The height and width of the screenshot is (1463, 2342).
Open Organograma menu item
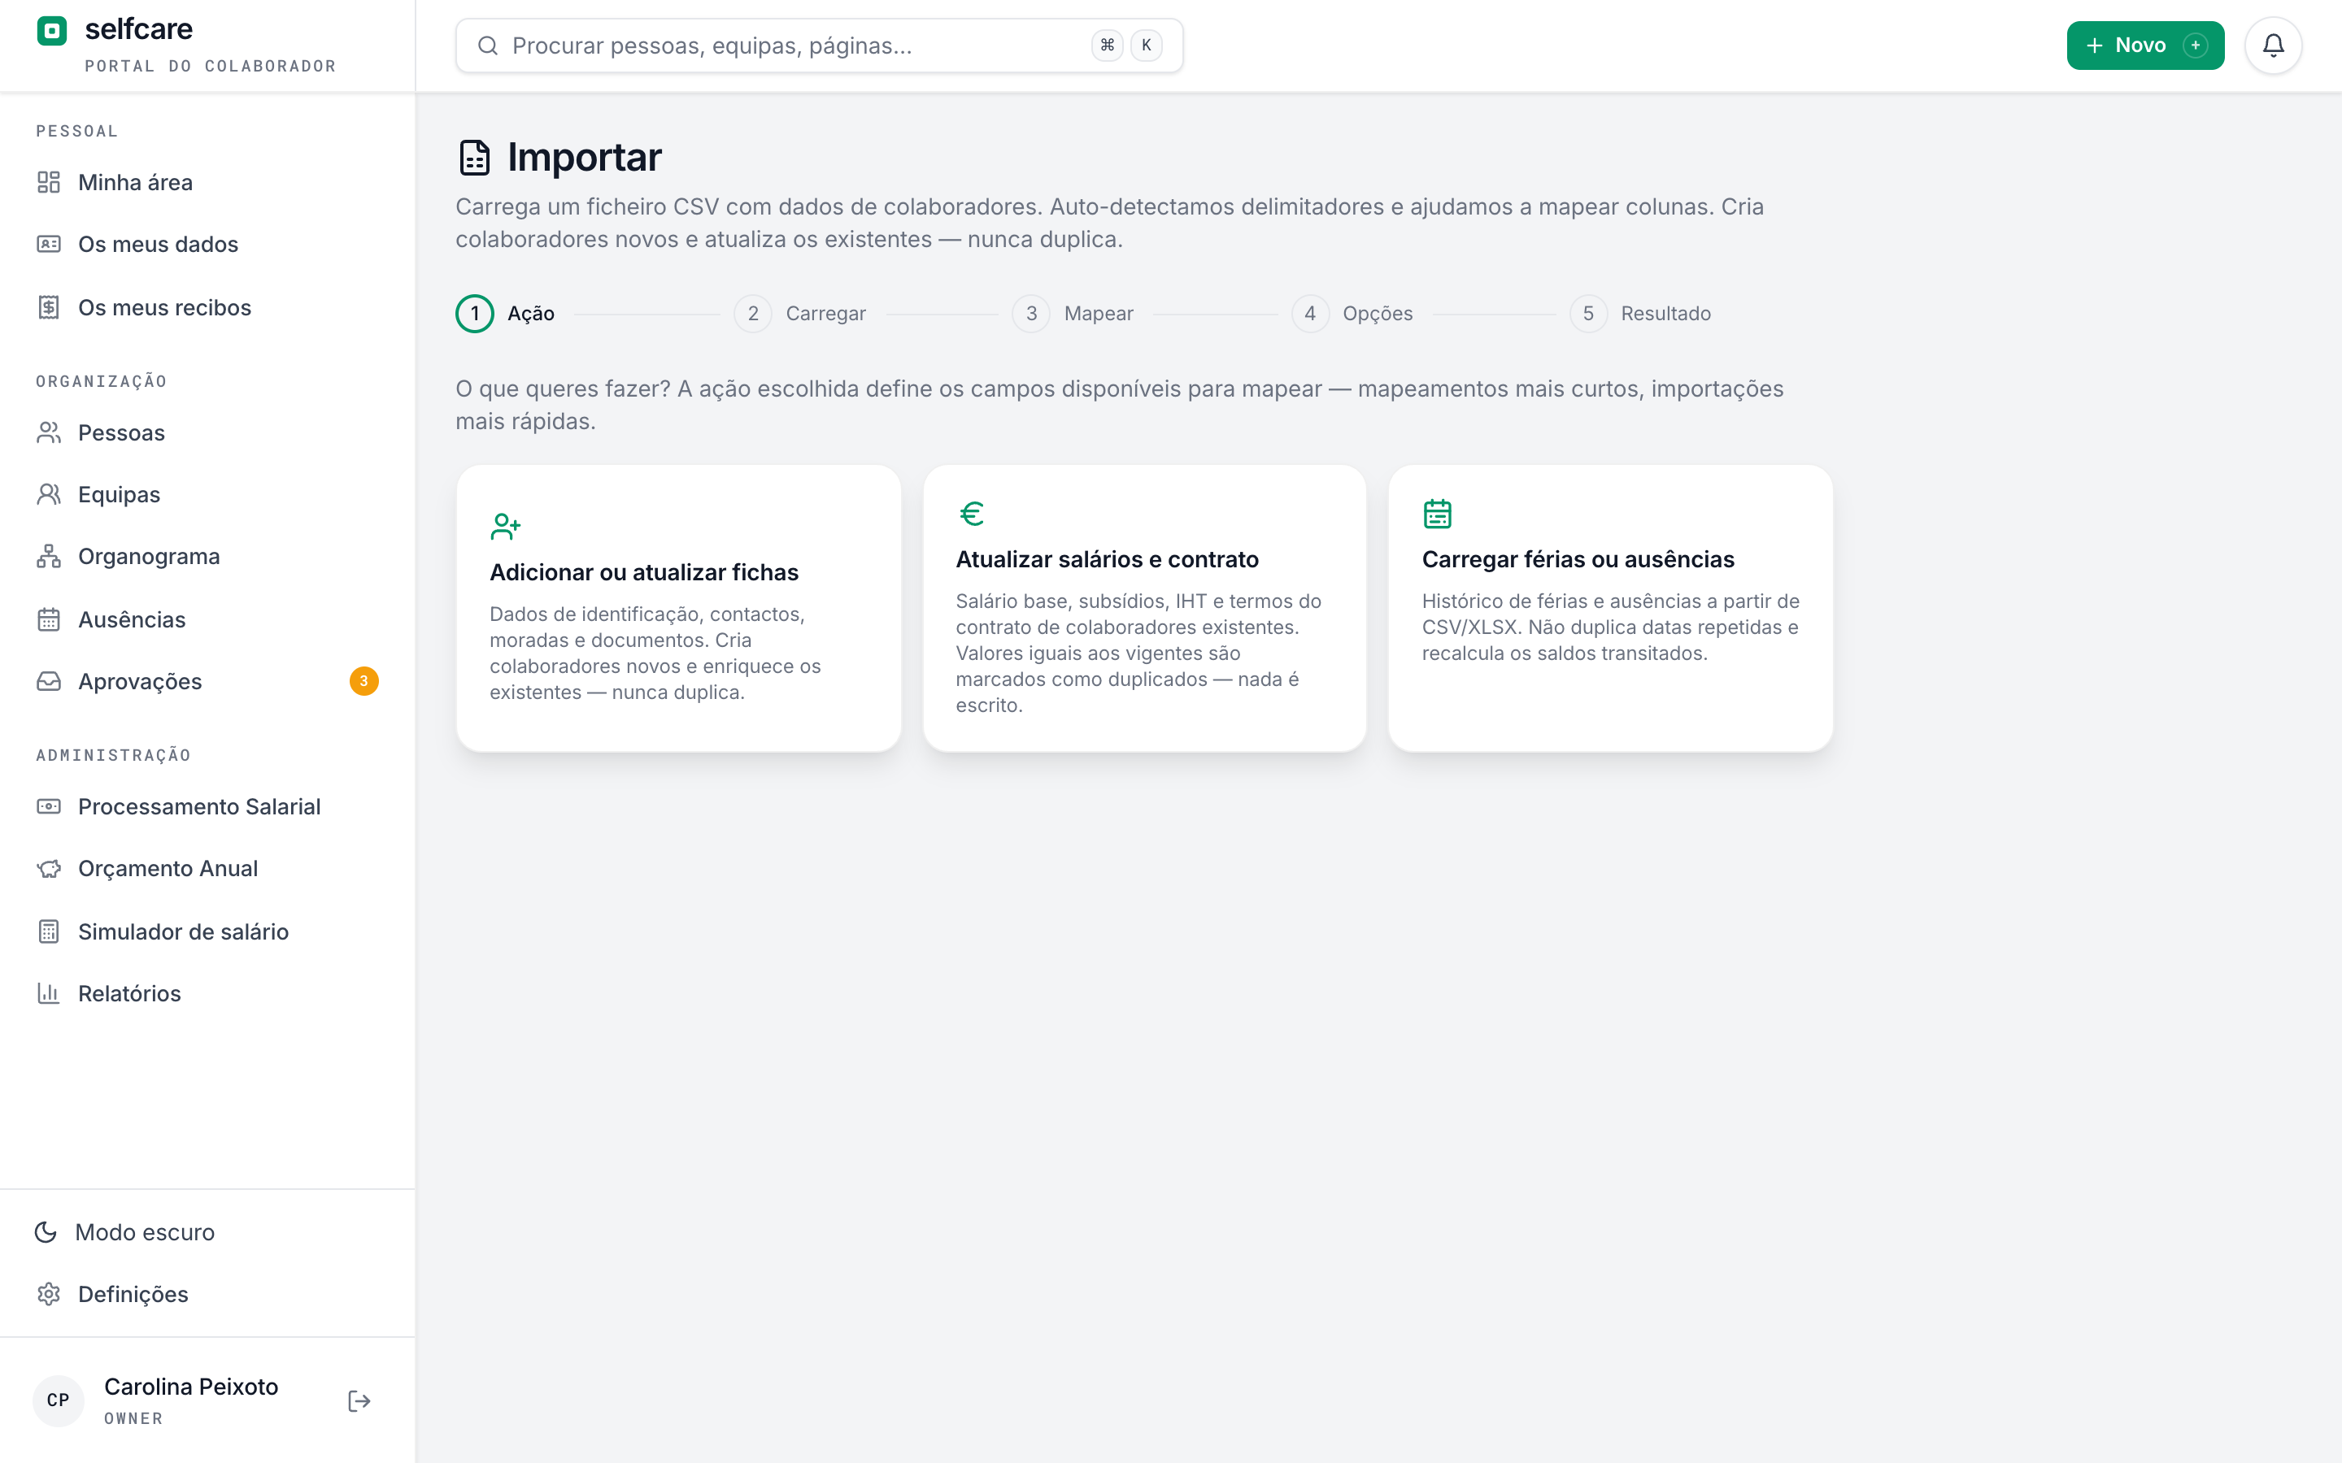(207, 557)
